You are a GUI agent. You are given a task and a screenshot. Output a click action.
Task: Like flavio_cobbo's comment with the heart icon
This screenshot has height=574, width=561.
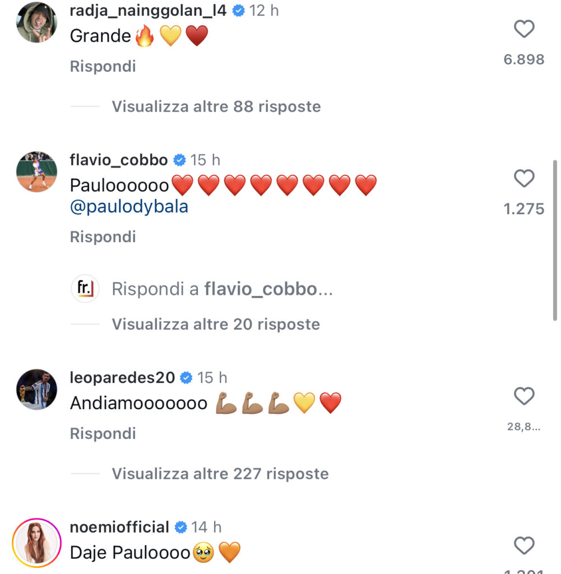coord(524,179)
